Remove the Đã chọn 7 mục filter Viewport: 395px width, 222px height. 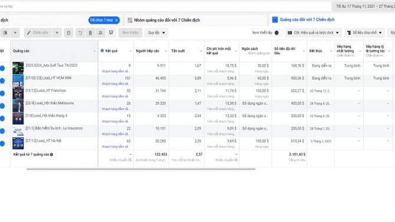116,20
